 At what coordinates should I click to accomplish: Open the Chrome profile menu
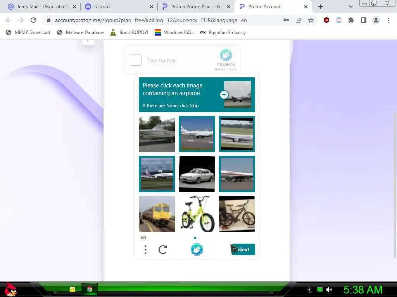[376, 20]
